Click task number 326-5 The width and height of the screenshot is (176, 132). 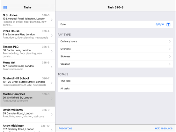pyautogui.click(x=46, y=47)
